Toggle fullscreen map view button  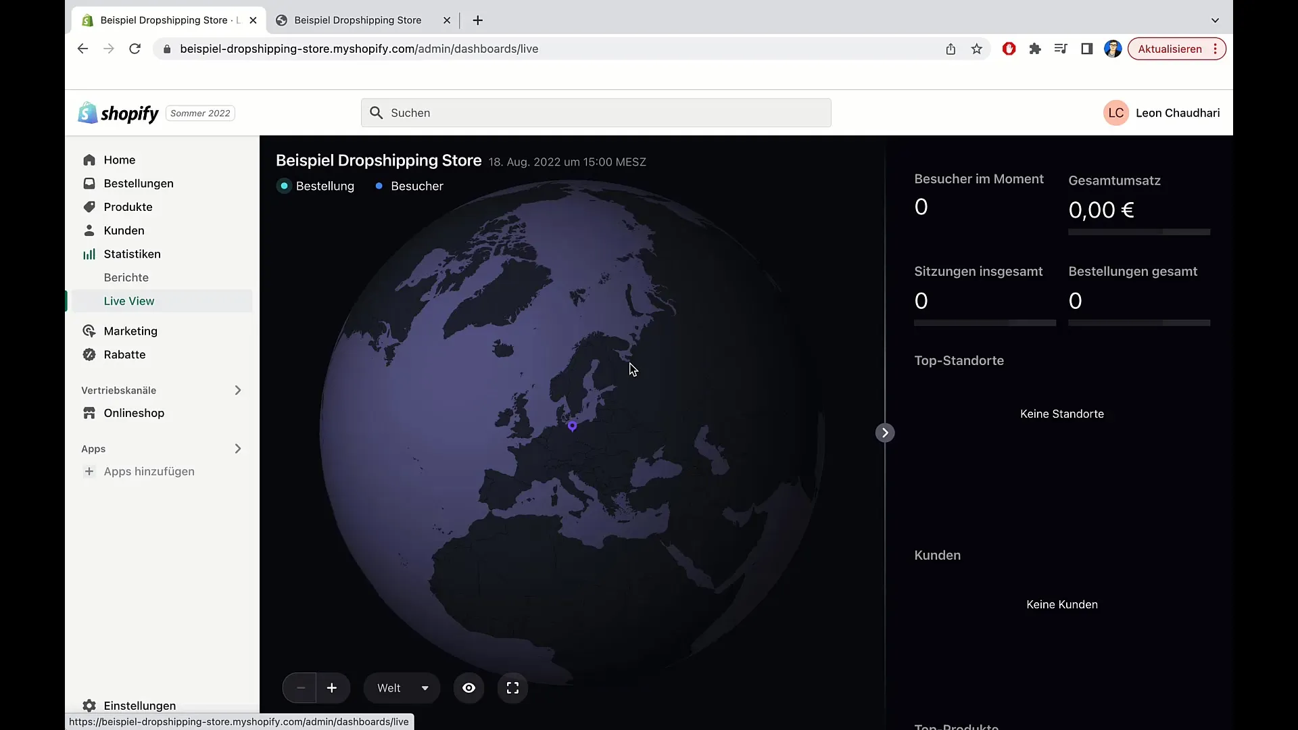(514, 687)
